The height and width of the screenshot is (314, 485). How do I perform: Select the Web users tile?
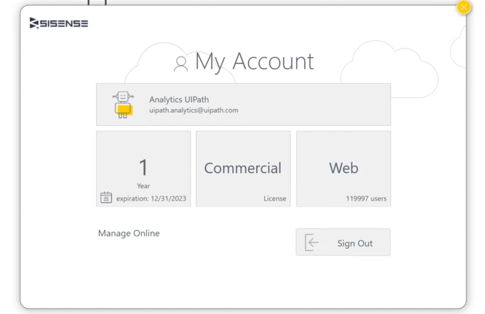coord(344,169)
